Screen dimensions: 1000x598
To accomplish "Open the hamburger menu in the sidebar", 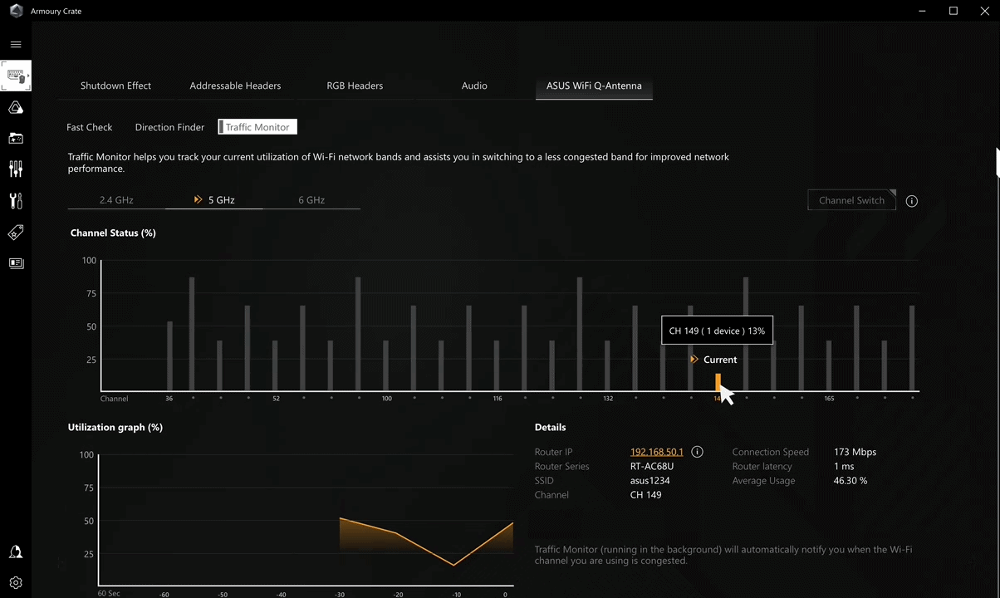I will 16,44.
